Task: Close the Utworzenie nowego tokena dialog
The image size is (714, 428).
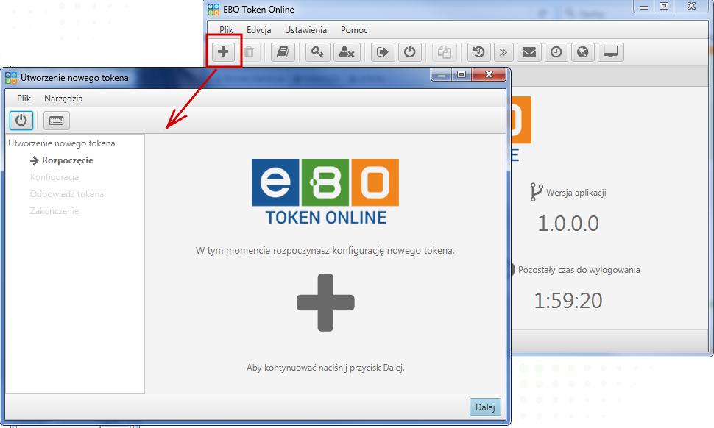Action: (489, 74)
